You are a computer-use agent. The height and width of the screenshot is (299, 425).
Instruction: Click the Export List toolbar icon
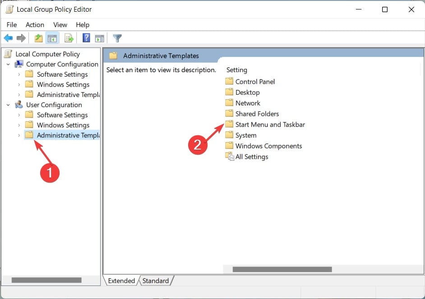(x=69, y=38)
